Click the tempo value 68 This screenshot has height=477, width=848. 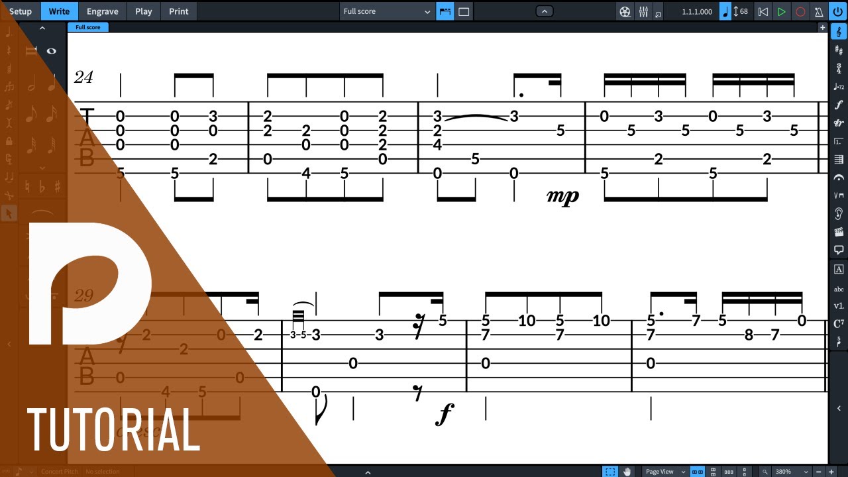pos(743,11)
